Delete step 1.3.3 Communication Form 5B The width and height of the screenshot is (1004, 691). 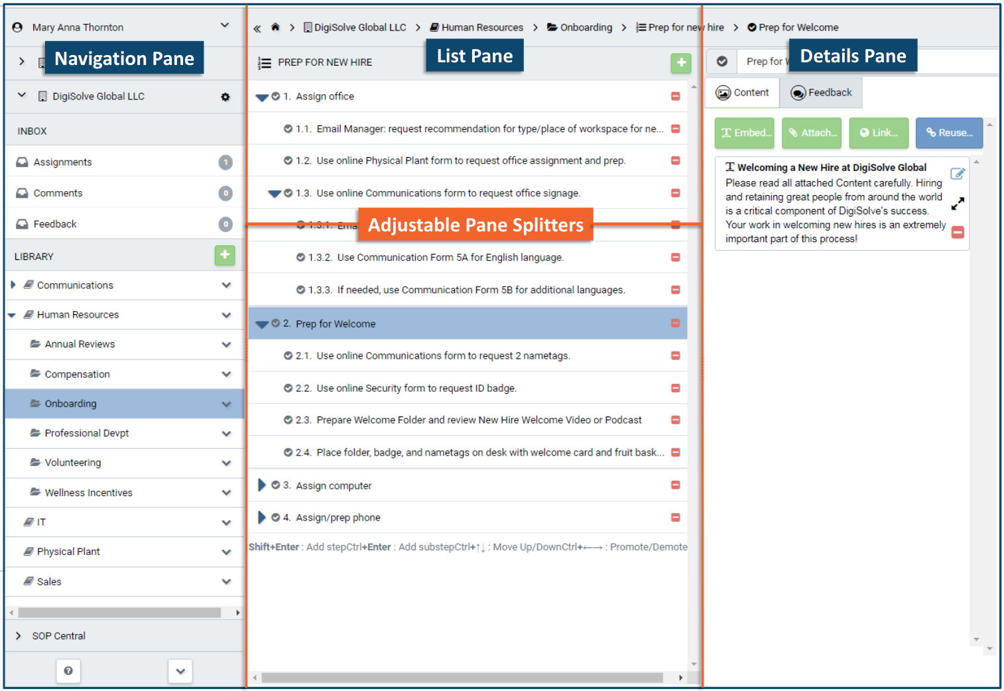[x=676, y=290]
